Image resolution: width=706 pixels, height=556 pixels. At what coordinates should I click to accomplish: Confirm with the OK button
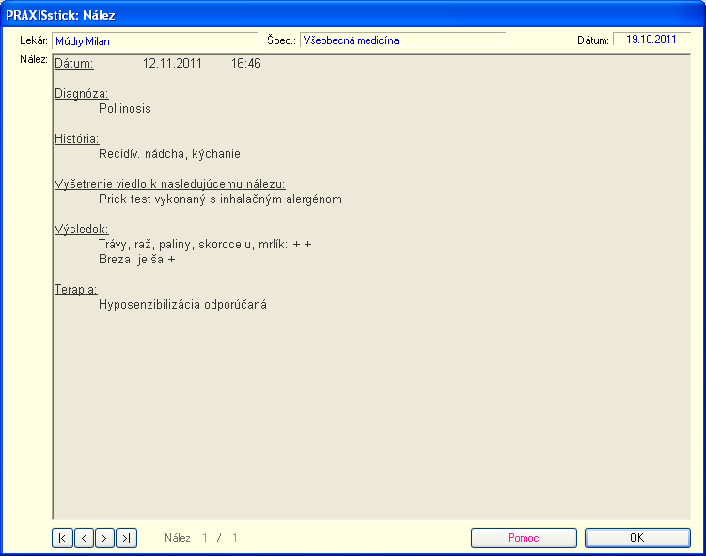pos(637,537)
